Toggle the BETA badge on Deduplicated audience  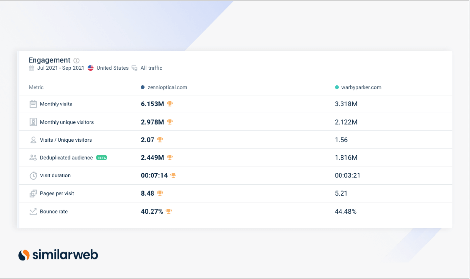(x=101, y=157)
